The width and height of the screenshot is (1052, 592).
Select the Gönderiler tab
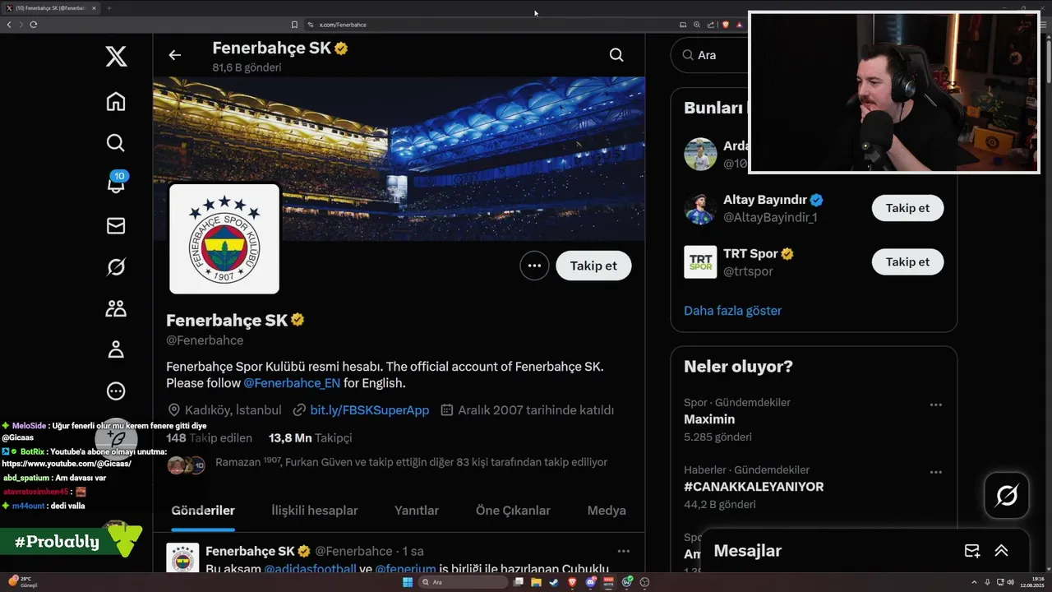click(203, 511)
